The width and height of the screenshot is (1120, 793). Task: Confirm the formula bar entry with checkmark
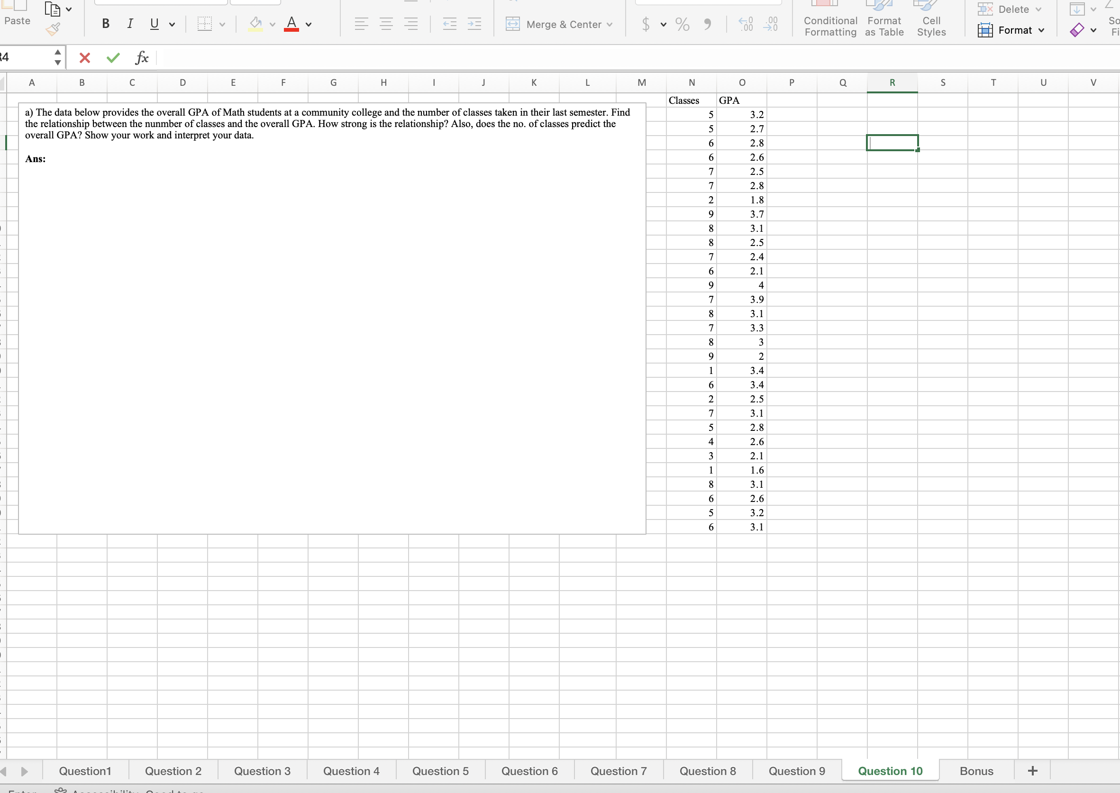point(112,57)
